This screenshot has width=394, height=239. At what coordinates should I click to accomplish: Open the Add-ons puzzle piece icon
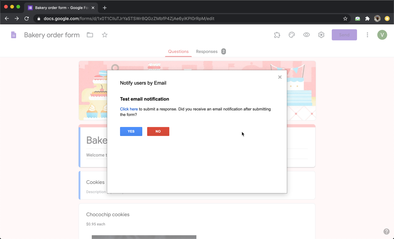(x=277, y=35)
